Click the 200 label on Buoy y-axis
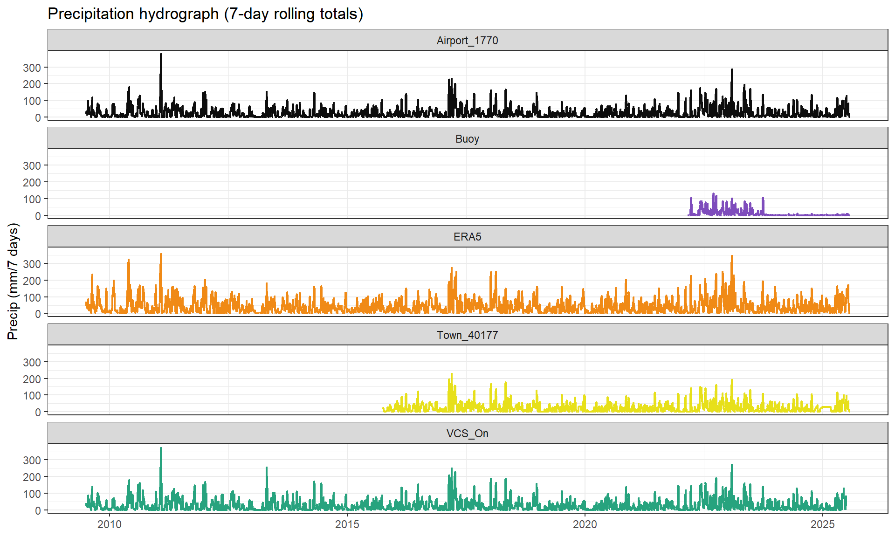 tap(32, 182)
